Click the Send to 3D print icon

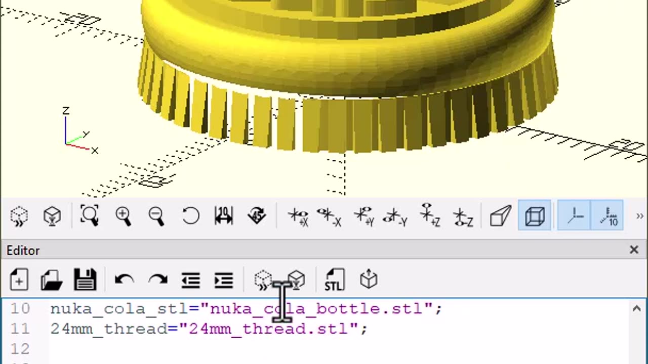point(369,280)
